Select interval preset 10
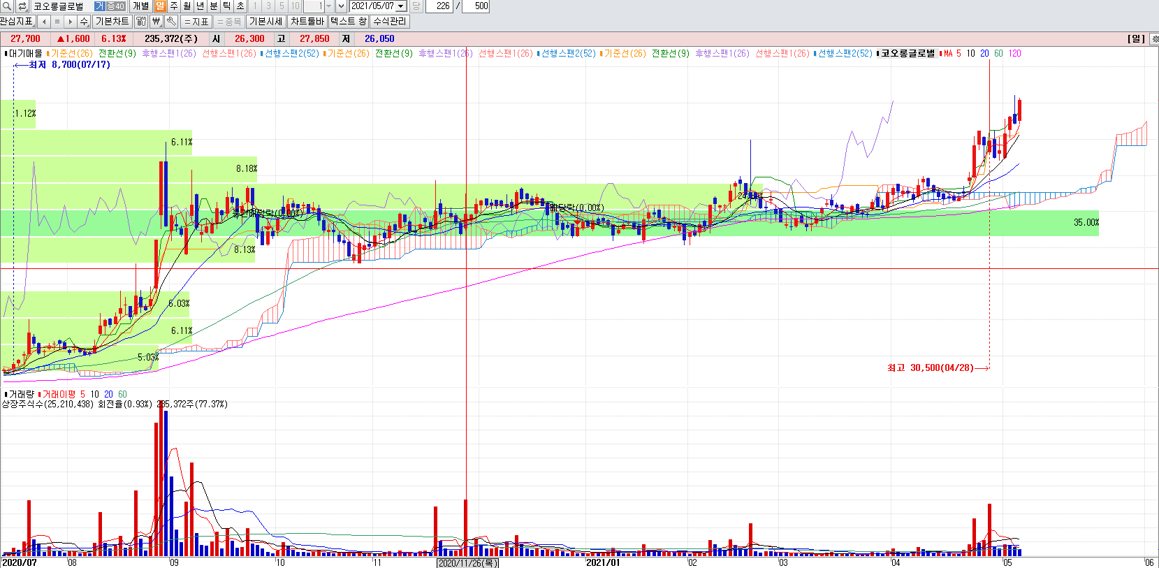Viewport: 1159px width, 568px height. click(295, 6)
